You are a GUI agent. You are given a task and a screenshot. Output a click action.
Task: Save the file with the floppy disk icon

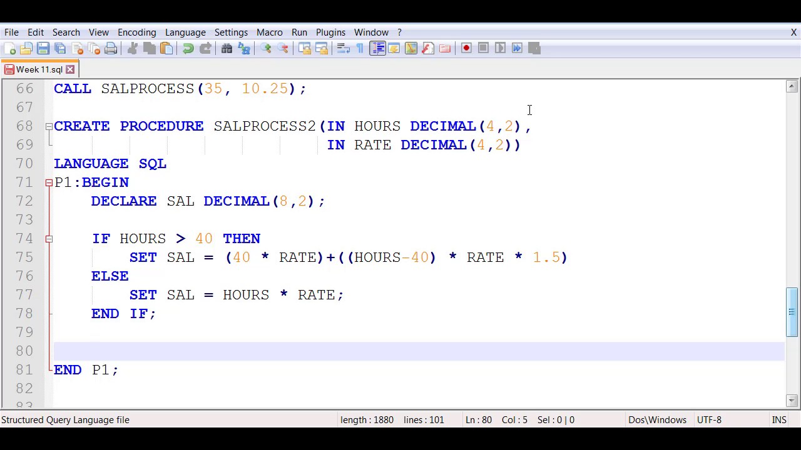coord(43,48)
